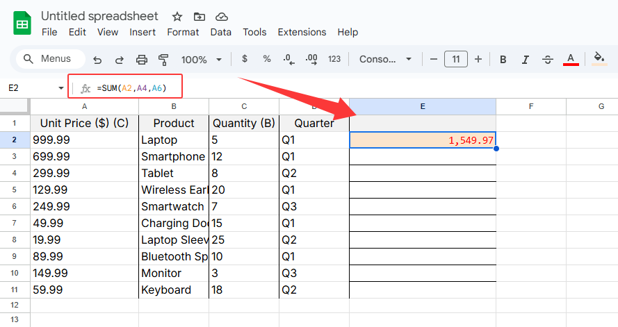The height and width of the screenshot is (327, 618).
Task: Click the print icon
Action: point(142,60)
